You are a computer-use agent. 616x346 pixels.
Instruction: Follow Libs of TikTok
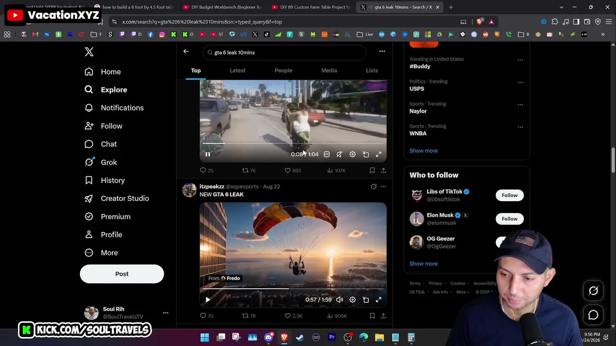pos(510,195)
